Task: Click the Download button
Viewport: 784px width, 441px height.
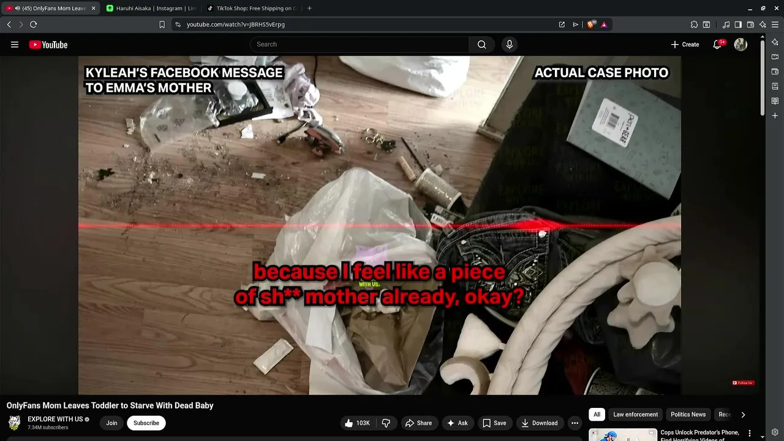Action: (x=540, y=423)
